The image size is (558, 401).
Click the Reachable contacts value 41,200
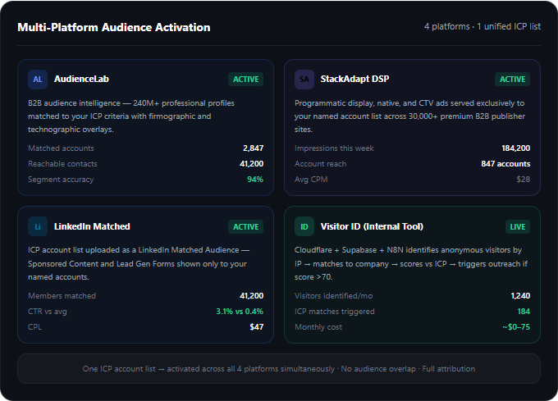click(252, 164)
